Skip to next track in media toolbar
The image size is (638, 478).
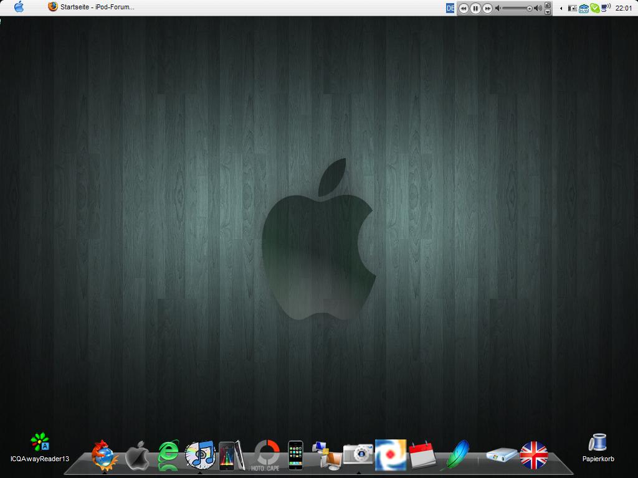click(487, 9)
